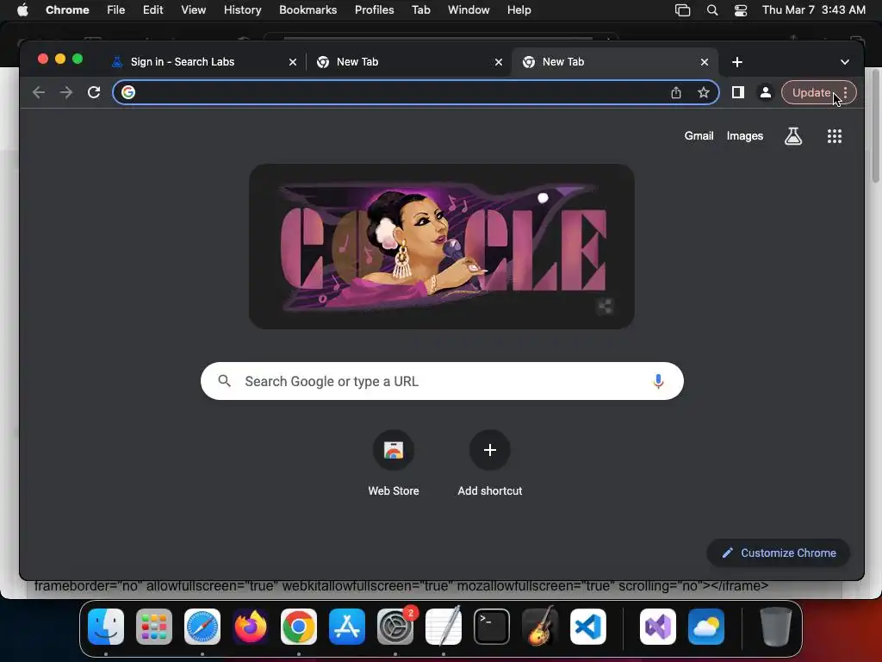Open the Apple menu
The height and width of the screenshot is (662, 882).
22,10
